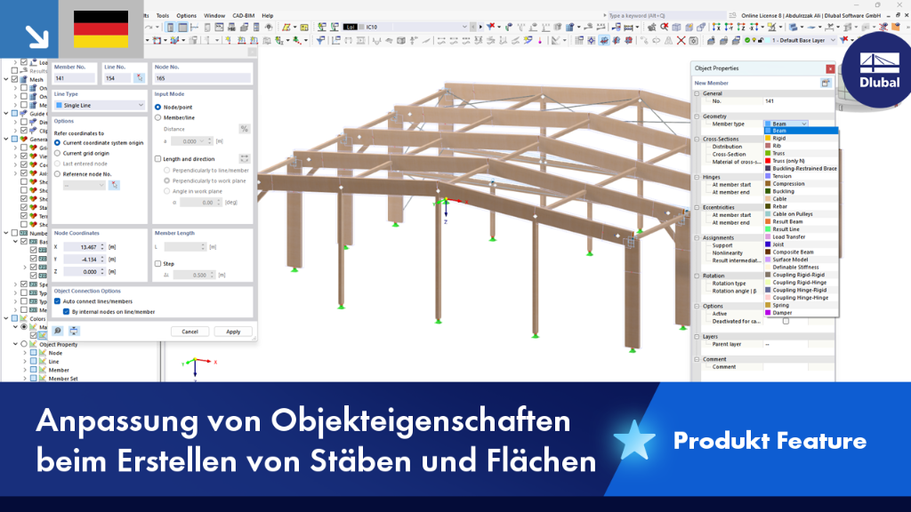Click the lock icon beside Default Base Layer

[762, 41]
